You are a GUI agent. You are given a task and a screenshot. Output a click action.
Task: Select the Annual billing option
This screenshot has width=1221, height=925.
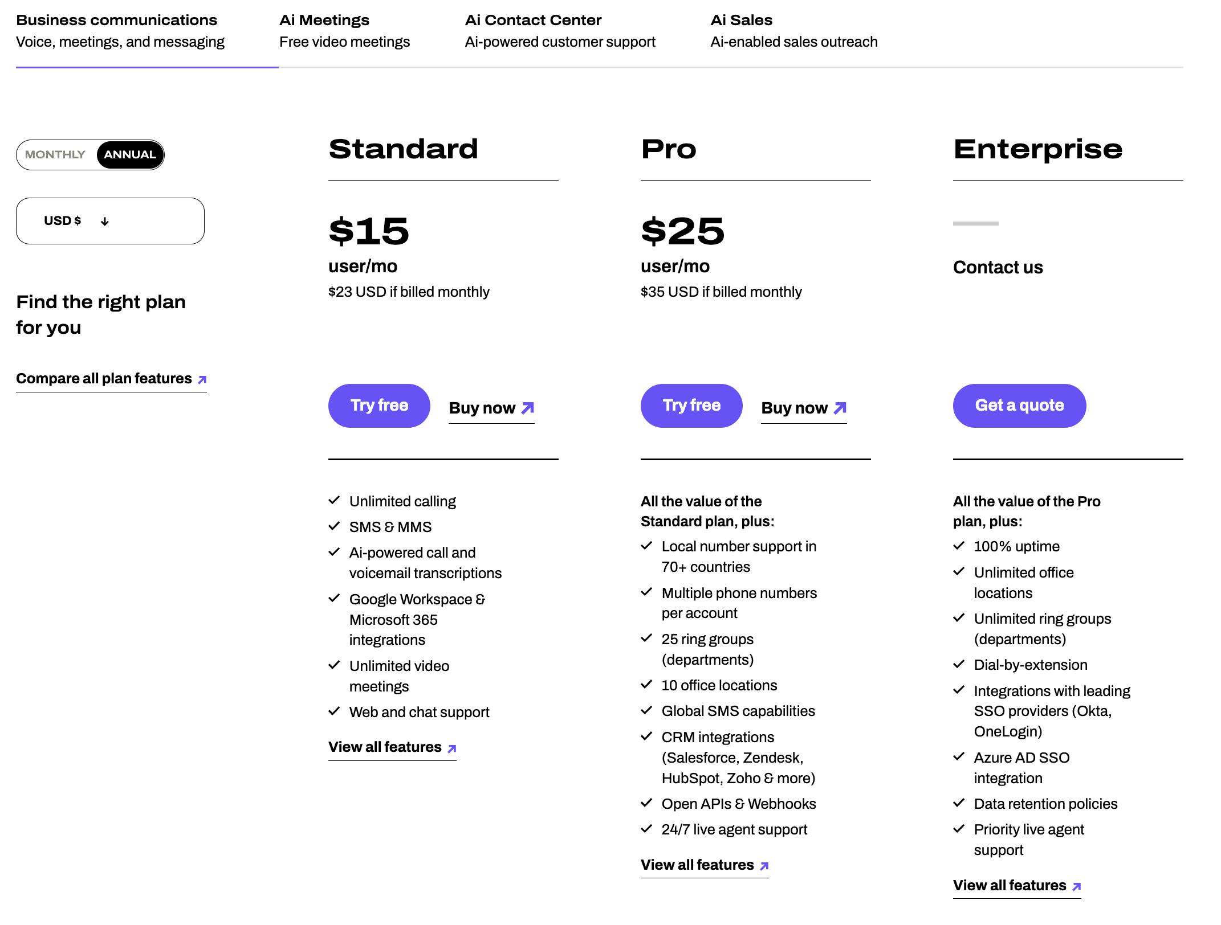coord(130,154)
